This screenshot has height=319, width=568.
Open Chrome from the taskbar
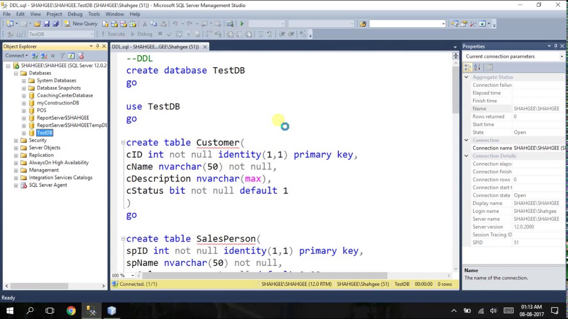click(x=71, y=311)
